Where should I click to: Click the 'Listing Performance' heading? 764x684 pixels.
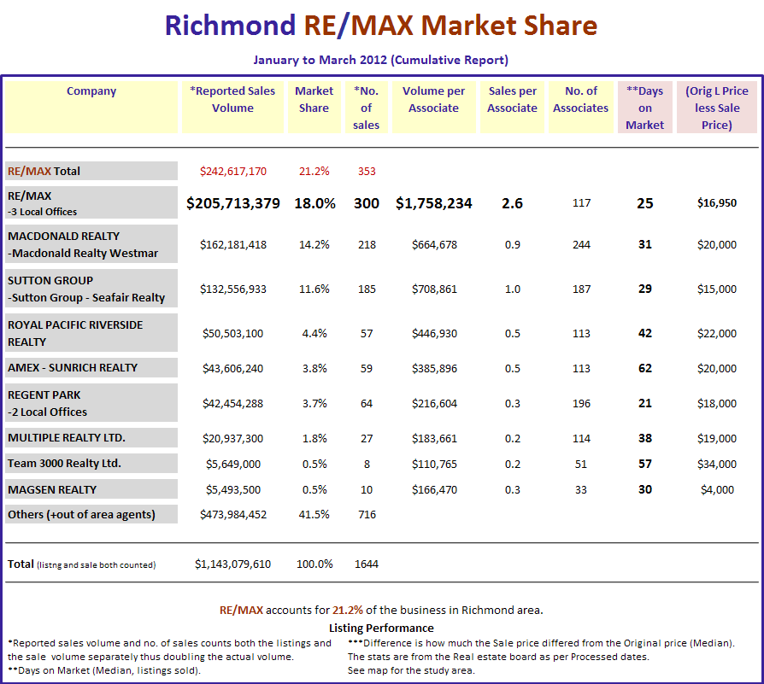[x=381, y=628]
